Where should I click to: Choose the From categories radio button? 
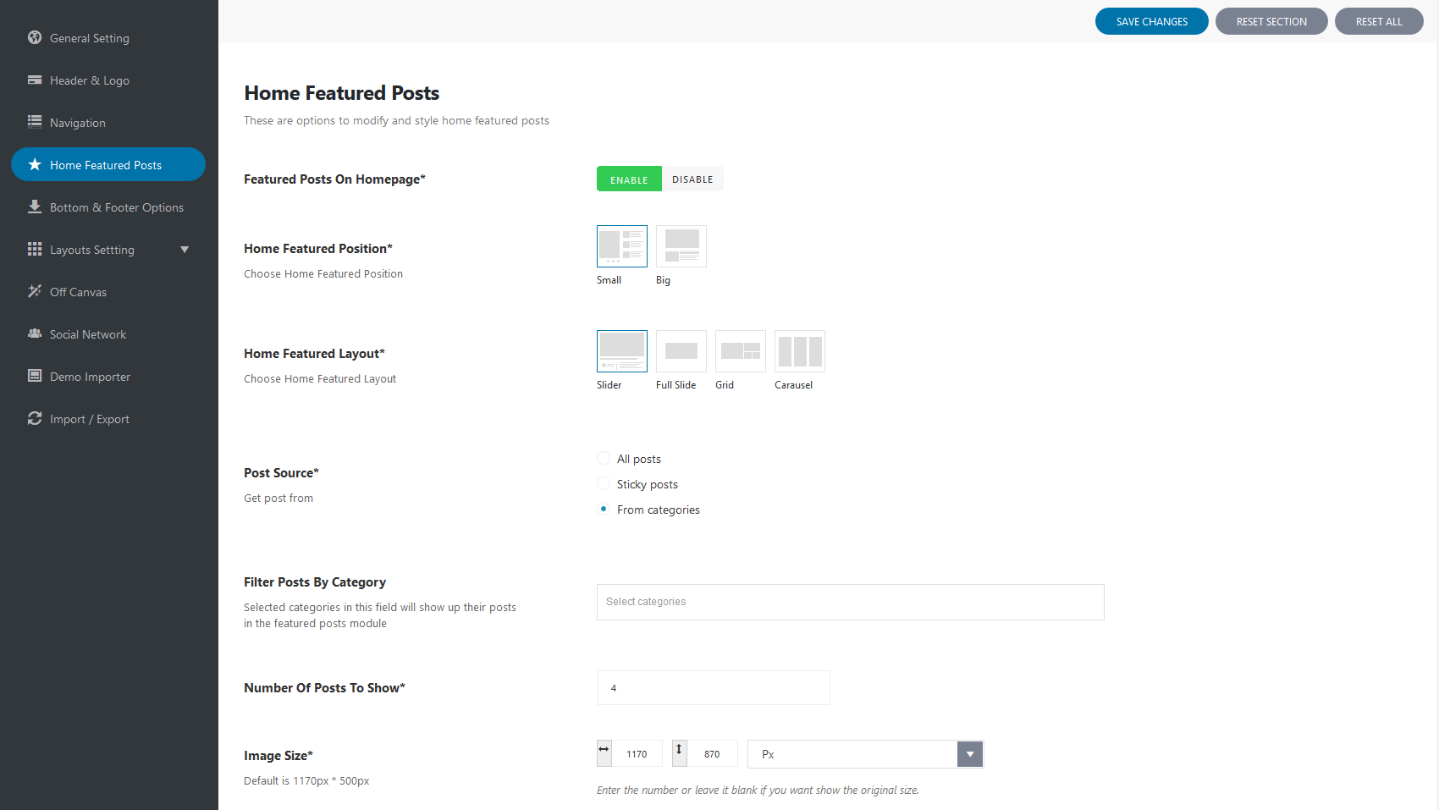tap(604, 510)
